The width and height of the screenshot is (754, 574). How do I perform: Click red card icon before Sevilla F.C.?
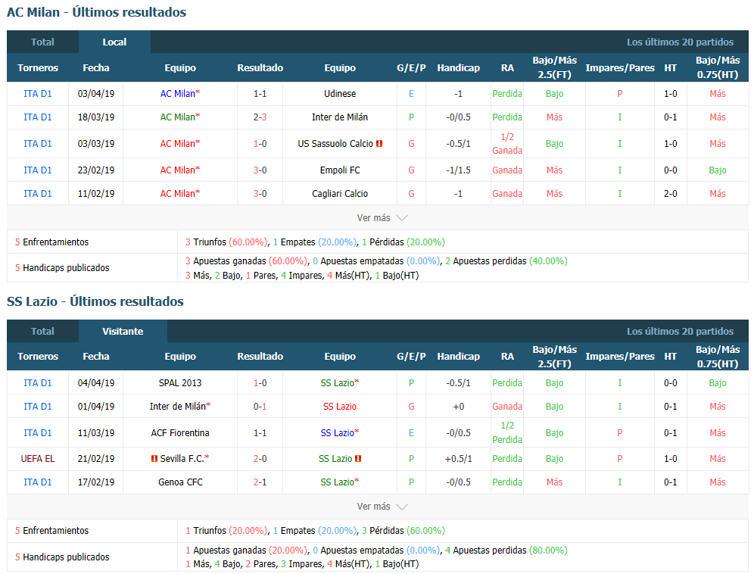click(x=154, y=459)
